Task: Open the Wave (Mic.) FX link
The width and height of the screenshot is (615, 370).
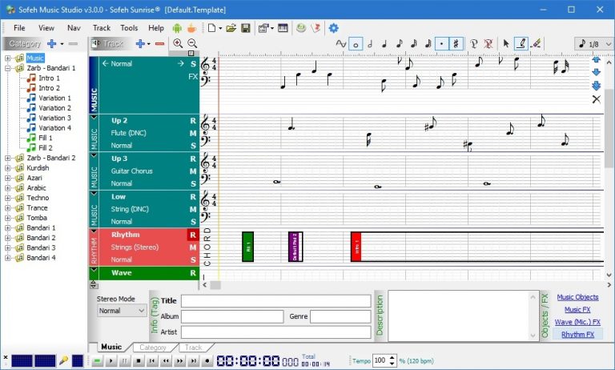Action: [577, 322]
